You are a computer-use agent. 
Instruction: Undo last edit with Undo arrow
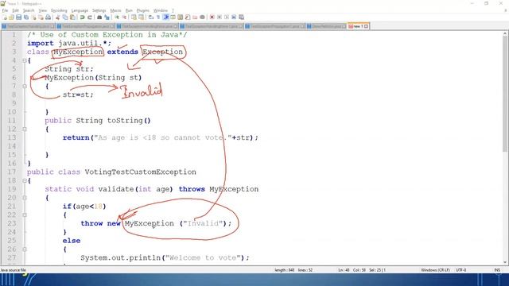pyautogui.click(x=82, y=17)
